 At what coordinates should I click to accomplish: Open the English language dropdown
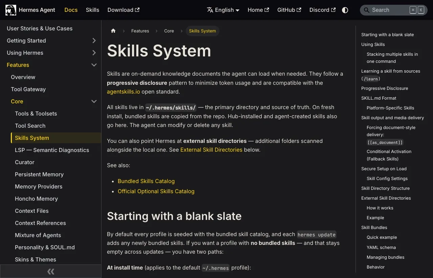[223, 10]
